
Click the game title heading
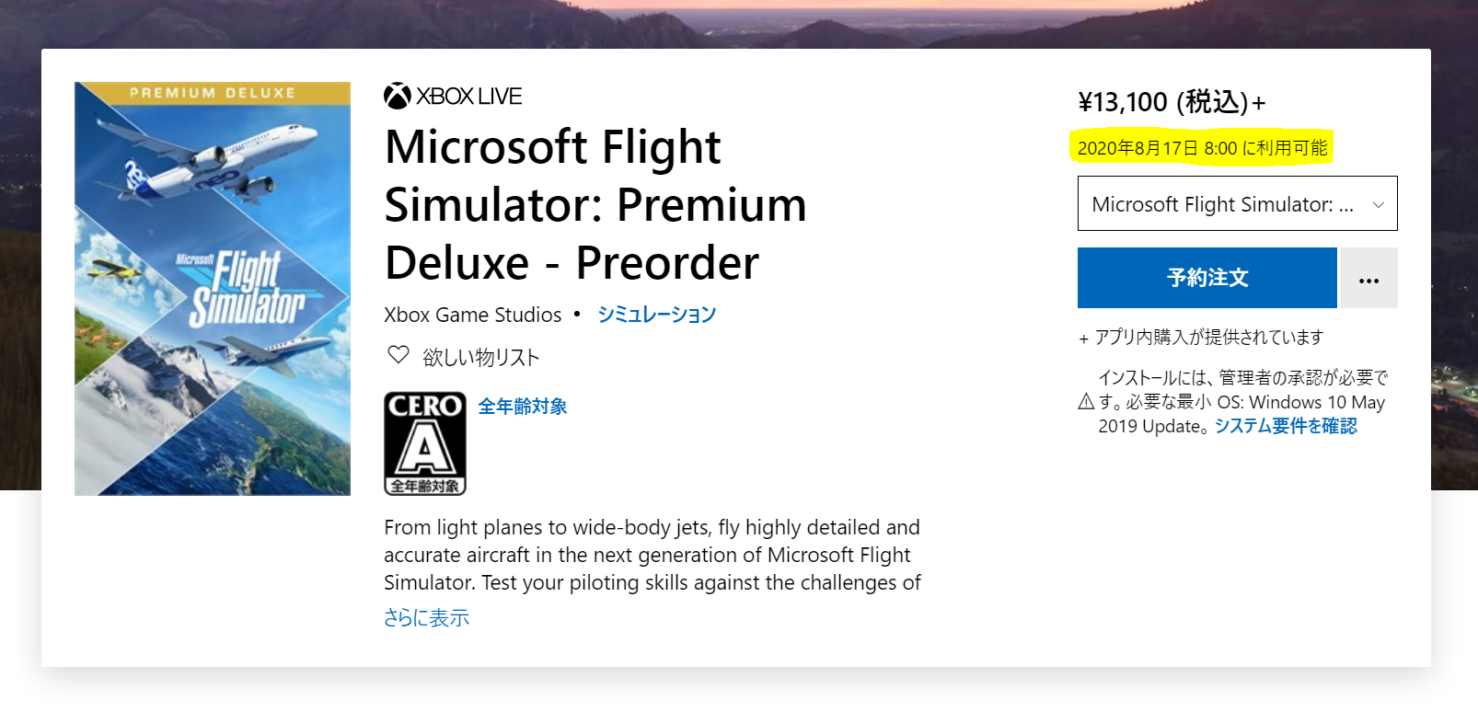coord(595,204)
